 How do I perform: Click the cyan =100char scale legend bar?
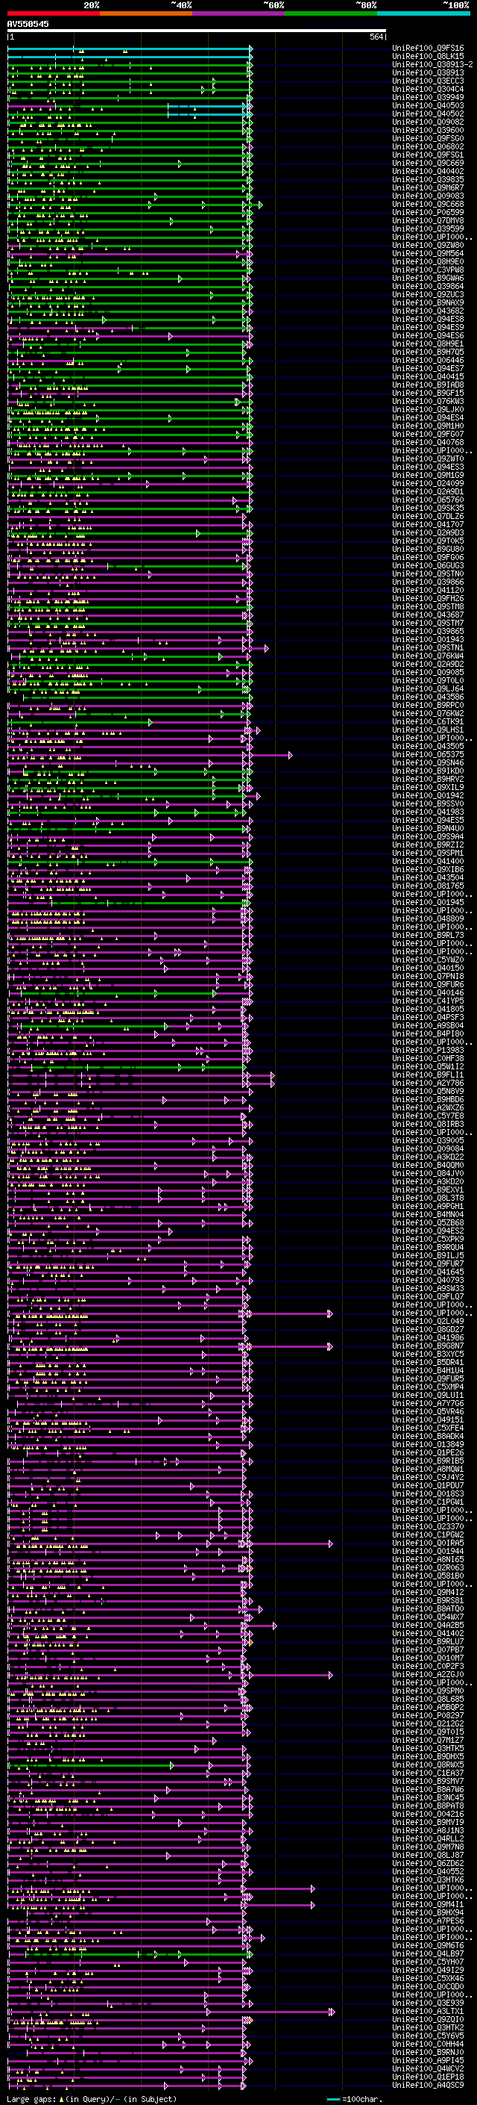click(333, 2099)
